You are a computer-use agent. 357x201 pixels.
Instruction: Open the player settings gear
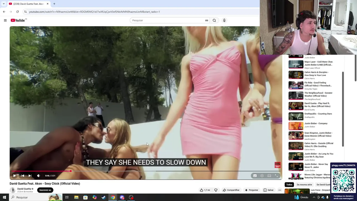coord(262,176)
